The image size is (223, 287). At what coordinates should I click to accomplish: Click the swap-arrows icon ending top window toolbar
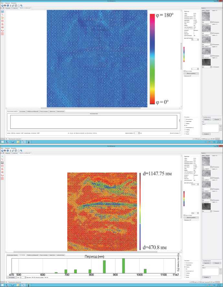click(x=21, y=6)
